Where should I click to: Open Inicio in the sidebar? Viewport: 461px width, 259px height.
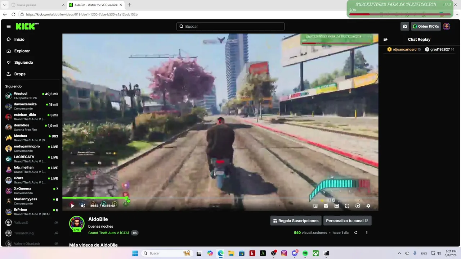19,40
